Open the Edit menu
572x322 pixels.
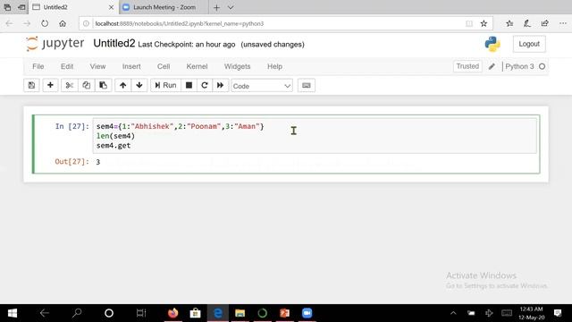tap(67, 66)
